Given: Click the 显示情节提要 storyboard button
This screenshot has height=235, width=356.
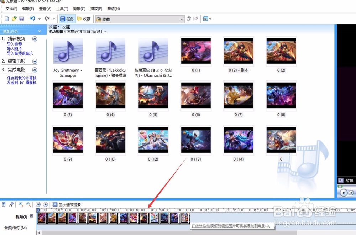Looking at the screenshot, I should [x=67, y=204].
